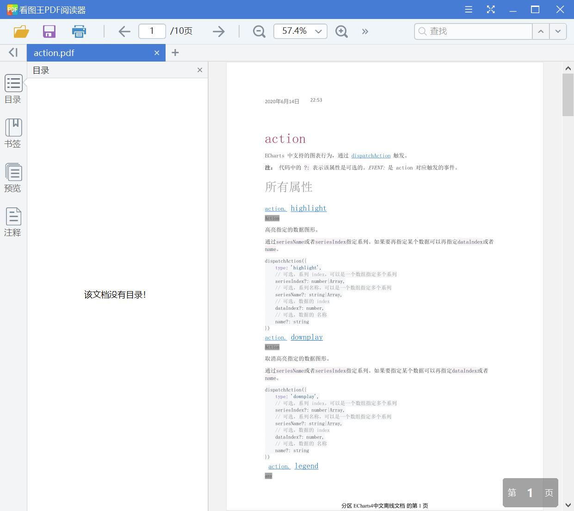Open a new tab with the plus button
This screenshot has height=511, width=574.
coord(175,52)
